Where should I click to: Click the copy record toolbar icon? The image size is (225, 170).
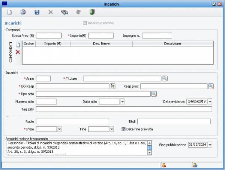click(x=23, y=12)
